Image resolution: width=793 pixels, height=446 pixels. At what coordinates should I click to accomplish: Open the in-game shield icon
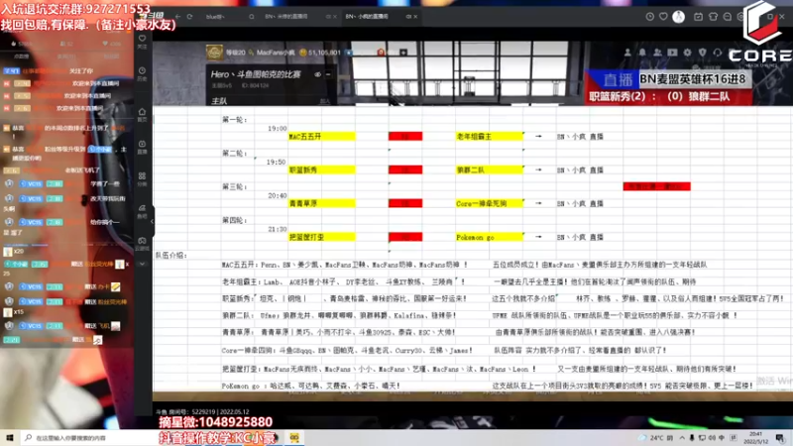pyautogui.click(x=703, y=53)
